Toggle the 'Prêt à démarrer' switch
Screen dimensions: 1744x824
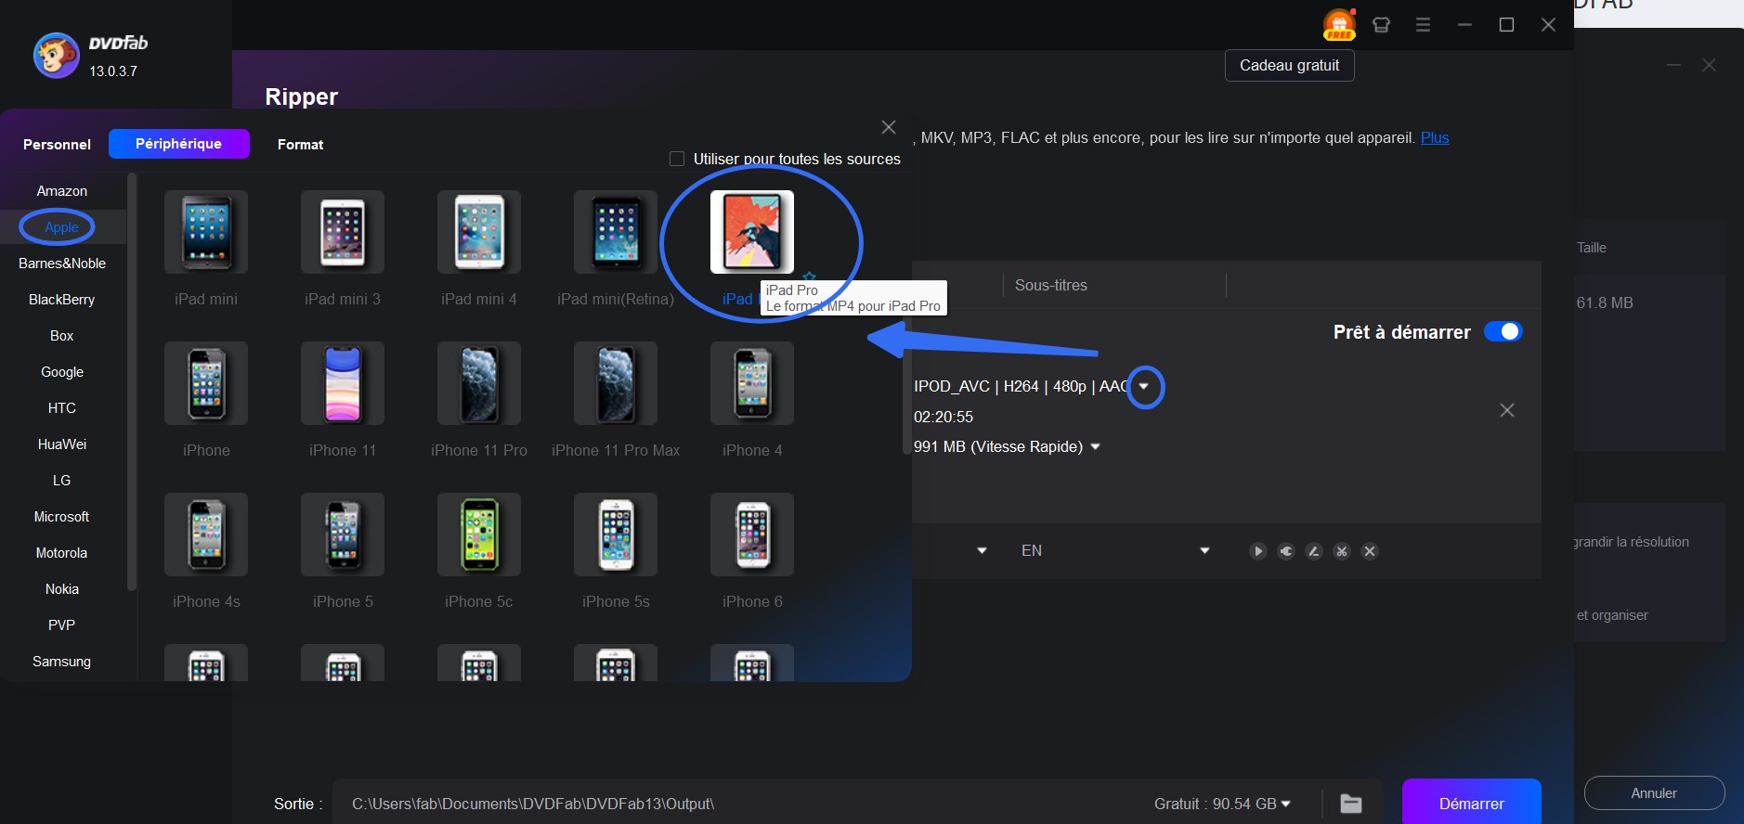(x=1503, y=331)
